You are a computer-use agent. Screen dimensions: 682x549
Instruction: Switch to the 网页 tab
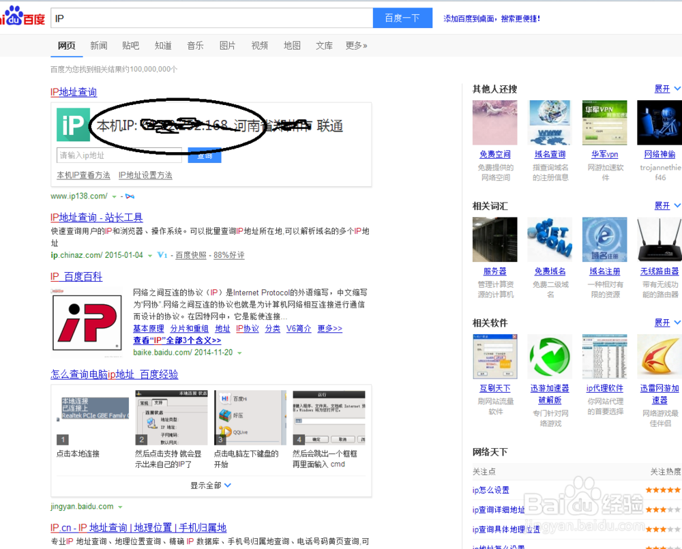[67, 45]
